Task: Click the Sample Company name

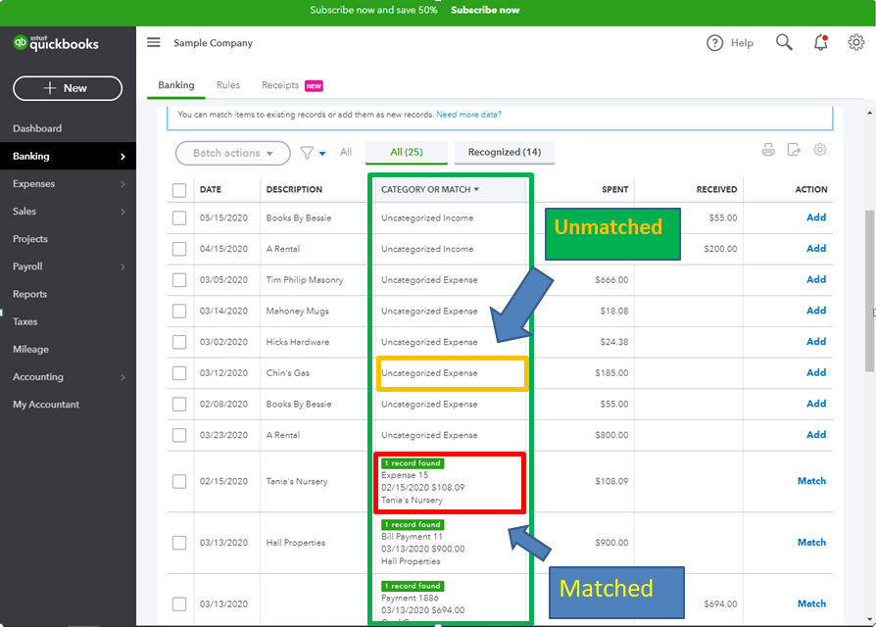Action: click(x=213, y=43)
